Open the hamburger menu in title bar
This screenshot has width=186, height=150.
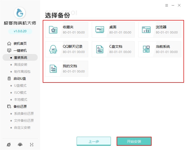[x=167, y=5]
